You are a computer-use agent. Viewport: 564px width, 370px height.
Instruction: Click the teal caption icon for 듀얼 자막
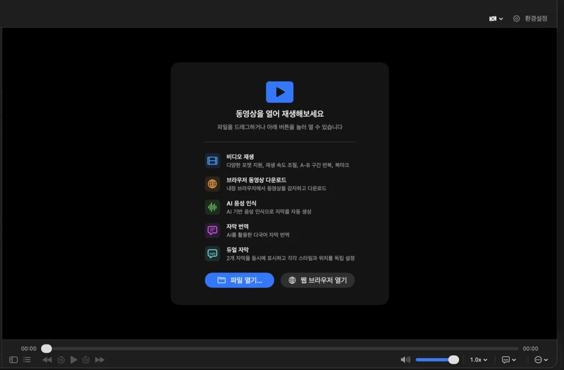pos(212,253)
